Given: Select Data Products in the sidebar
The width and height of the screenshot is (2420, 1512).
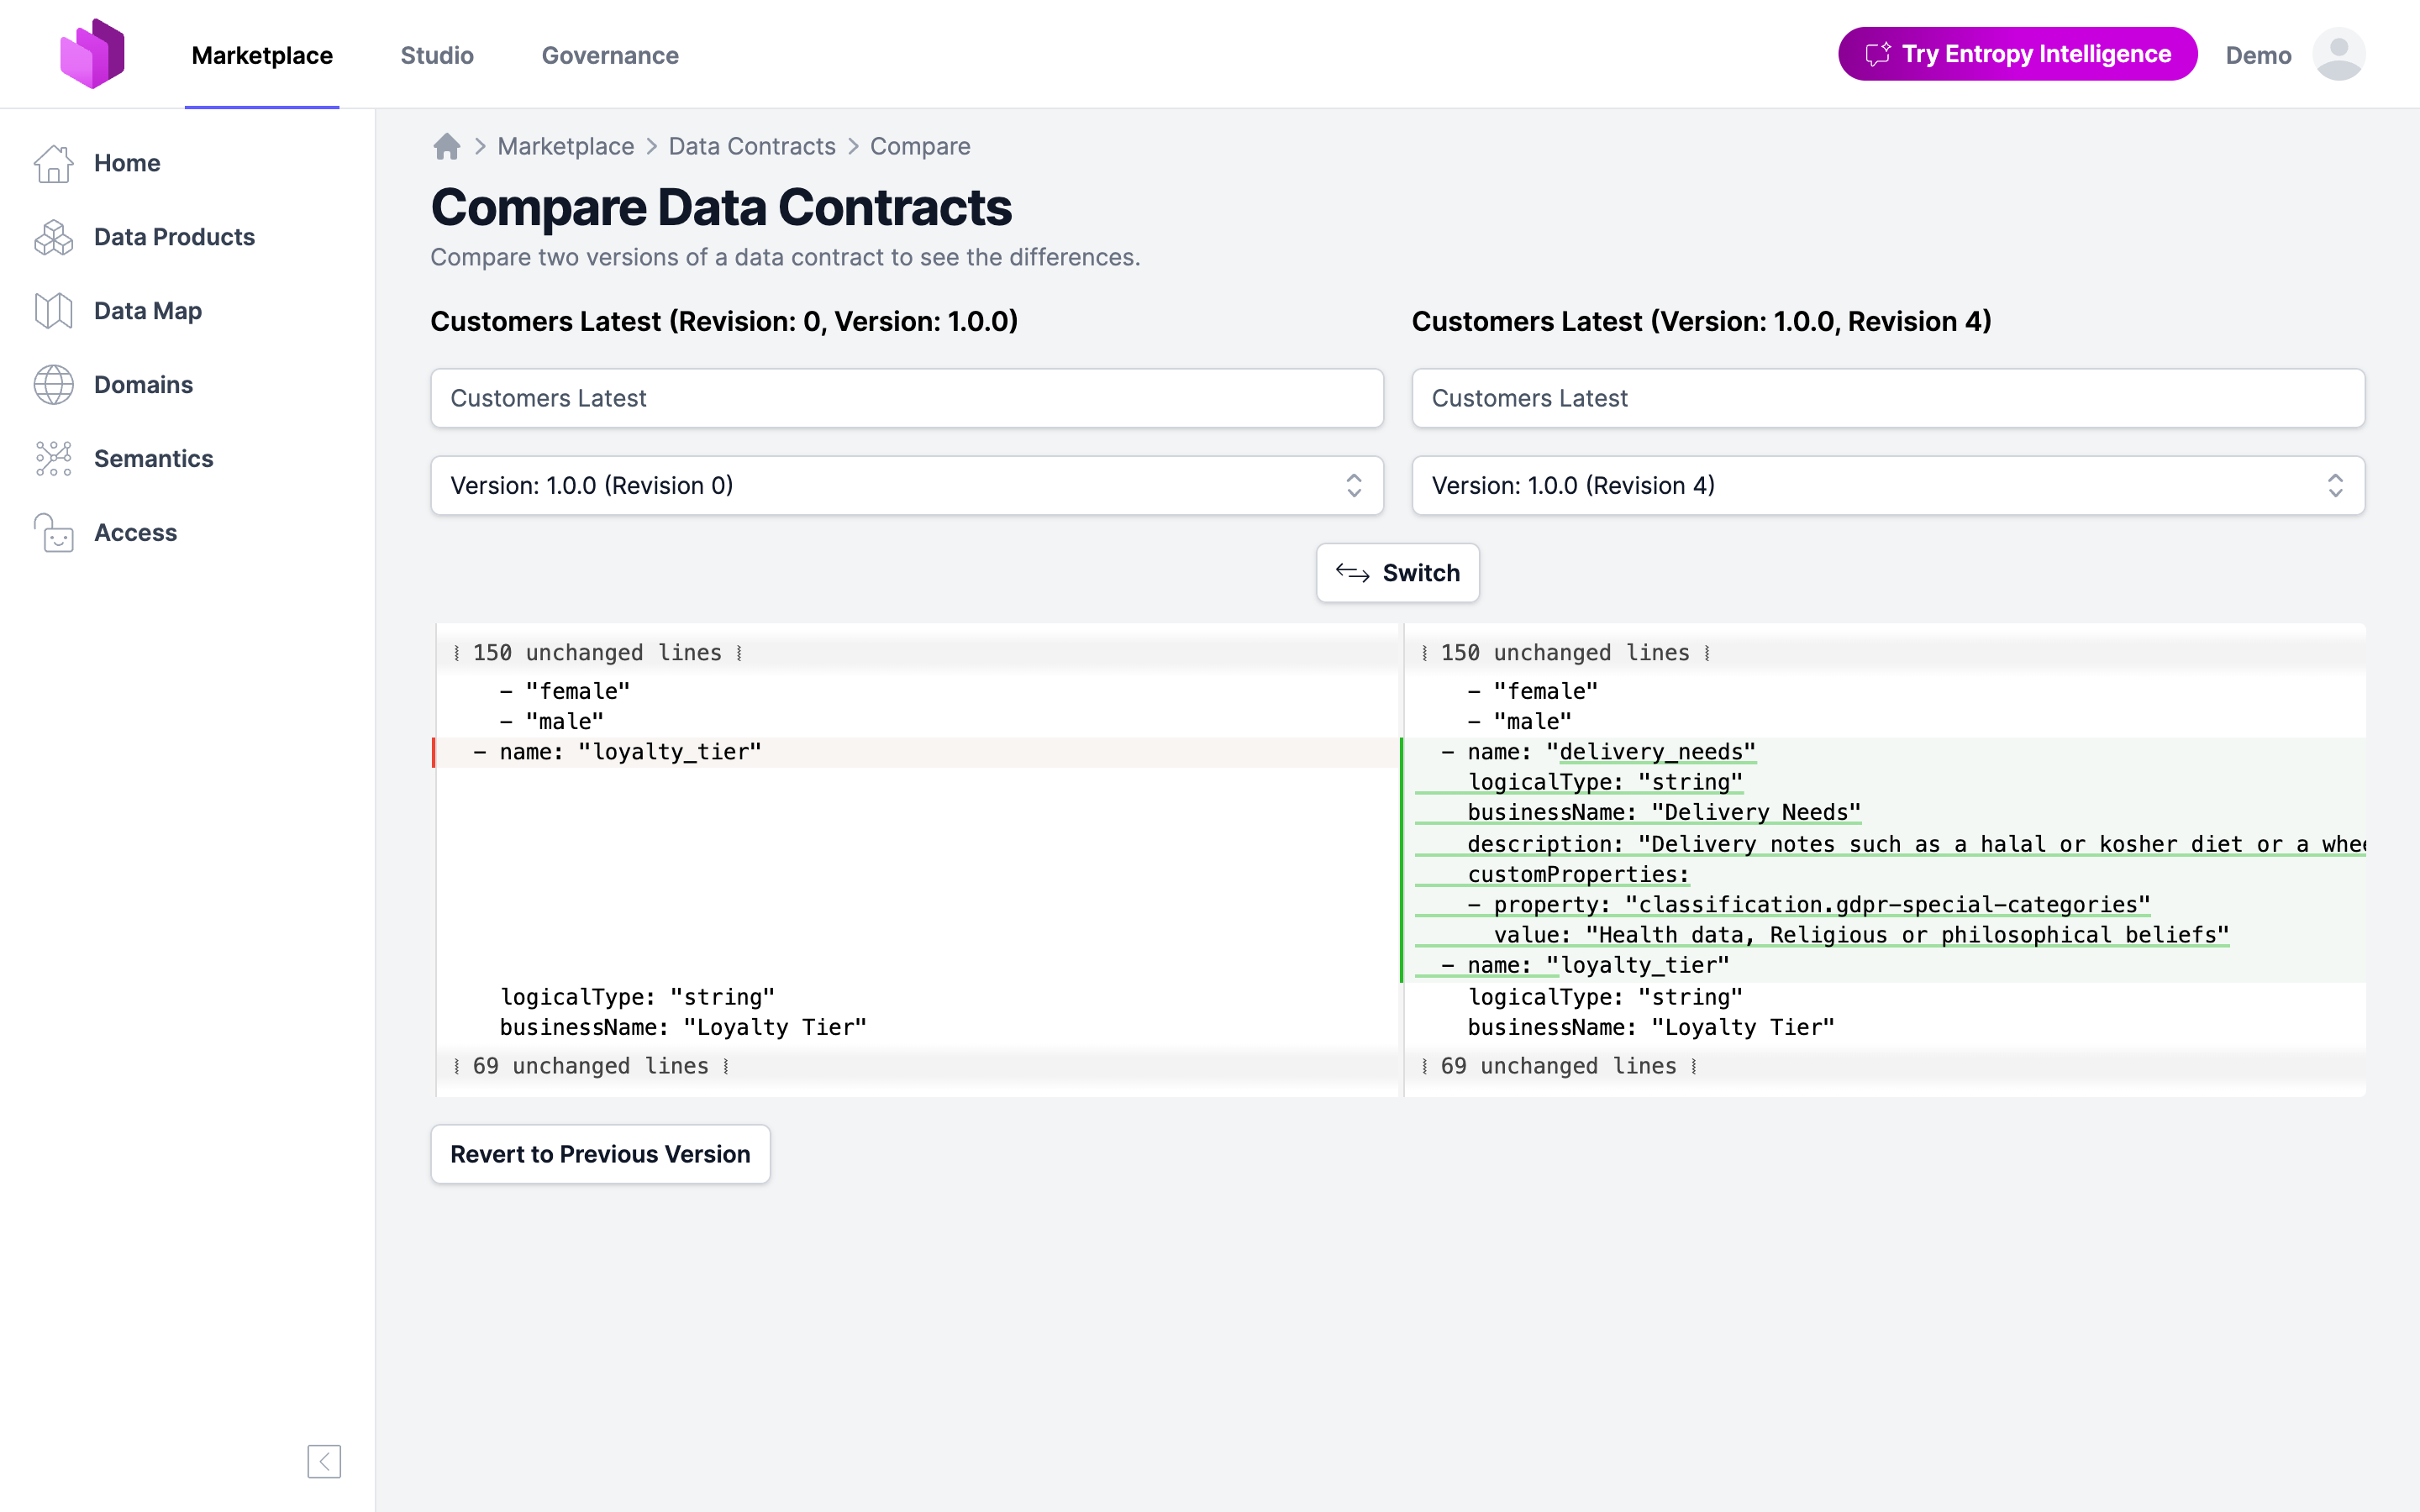Looking at the screenshot, I should click(174, 237).
